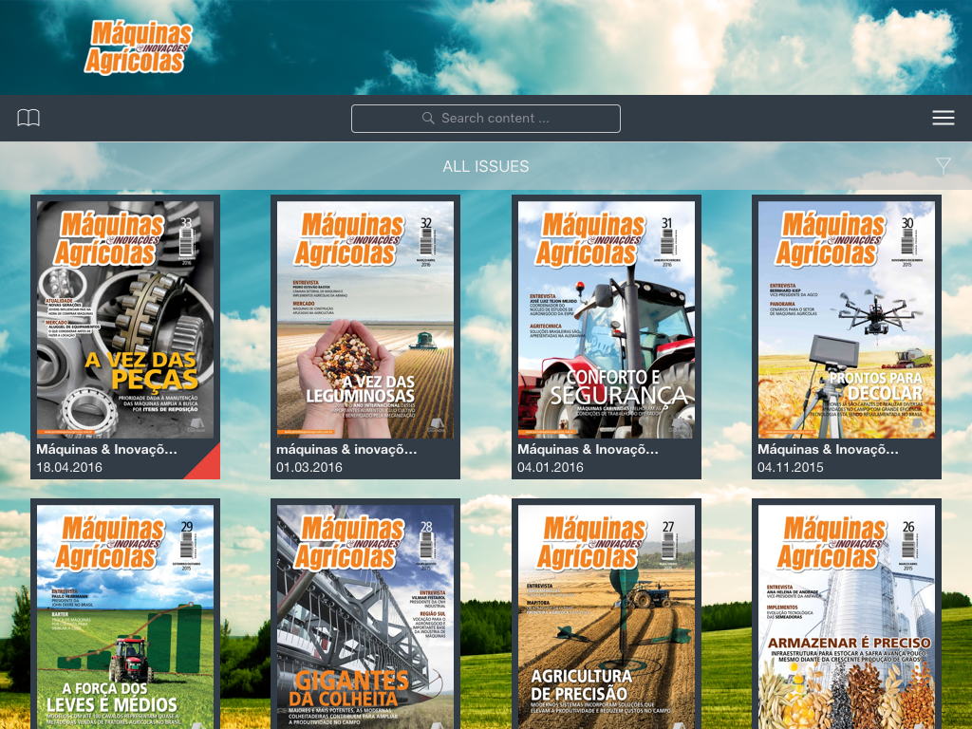Image resolution: width=972 pixels, height=729 pixels.
Task: Open issue 28 cover Gigantes da Colheita
Action: [x=365, y=617]
